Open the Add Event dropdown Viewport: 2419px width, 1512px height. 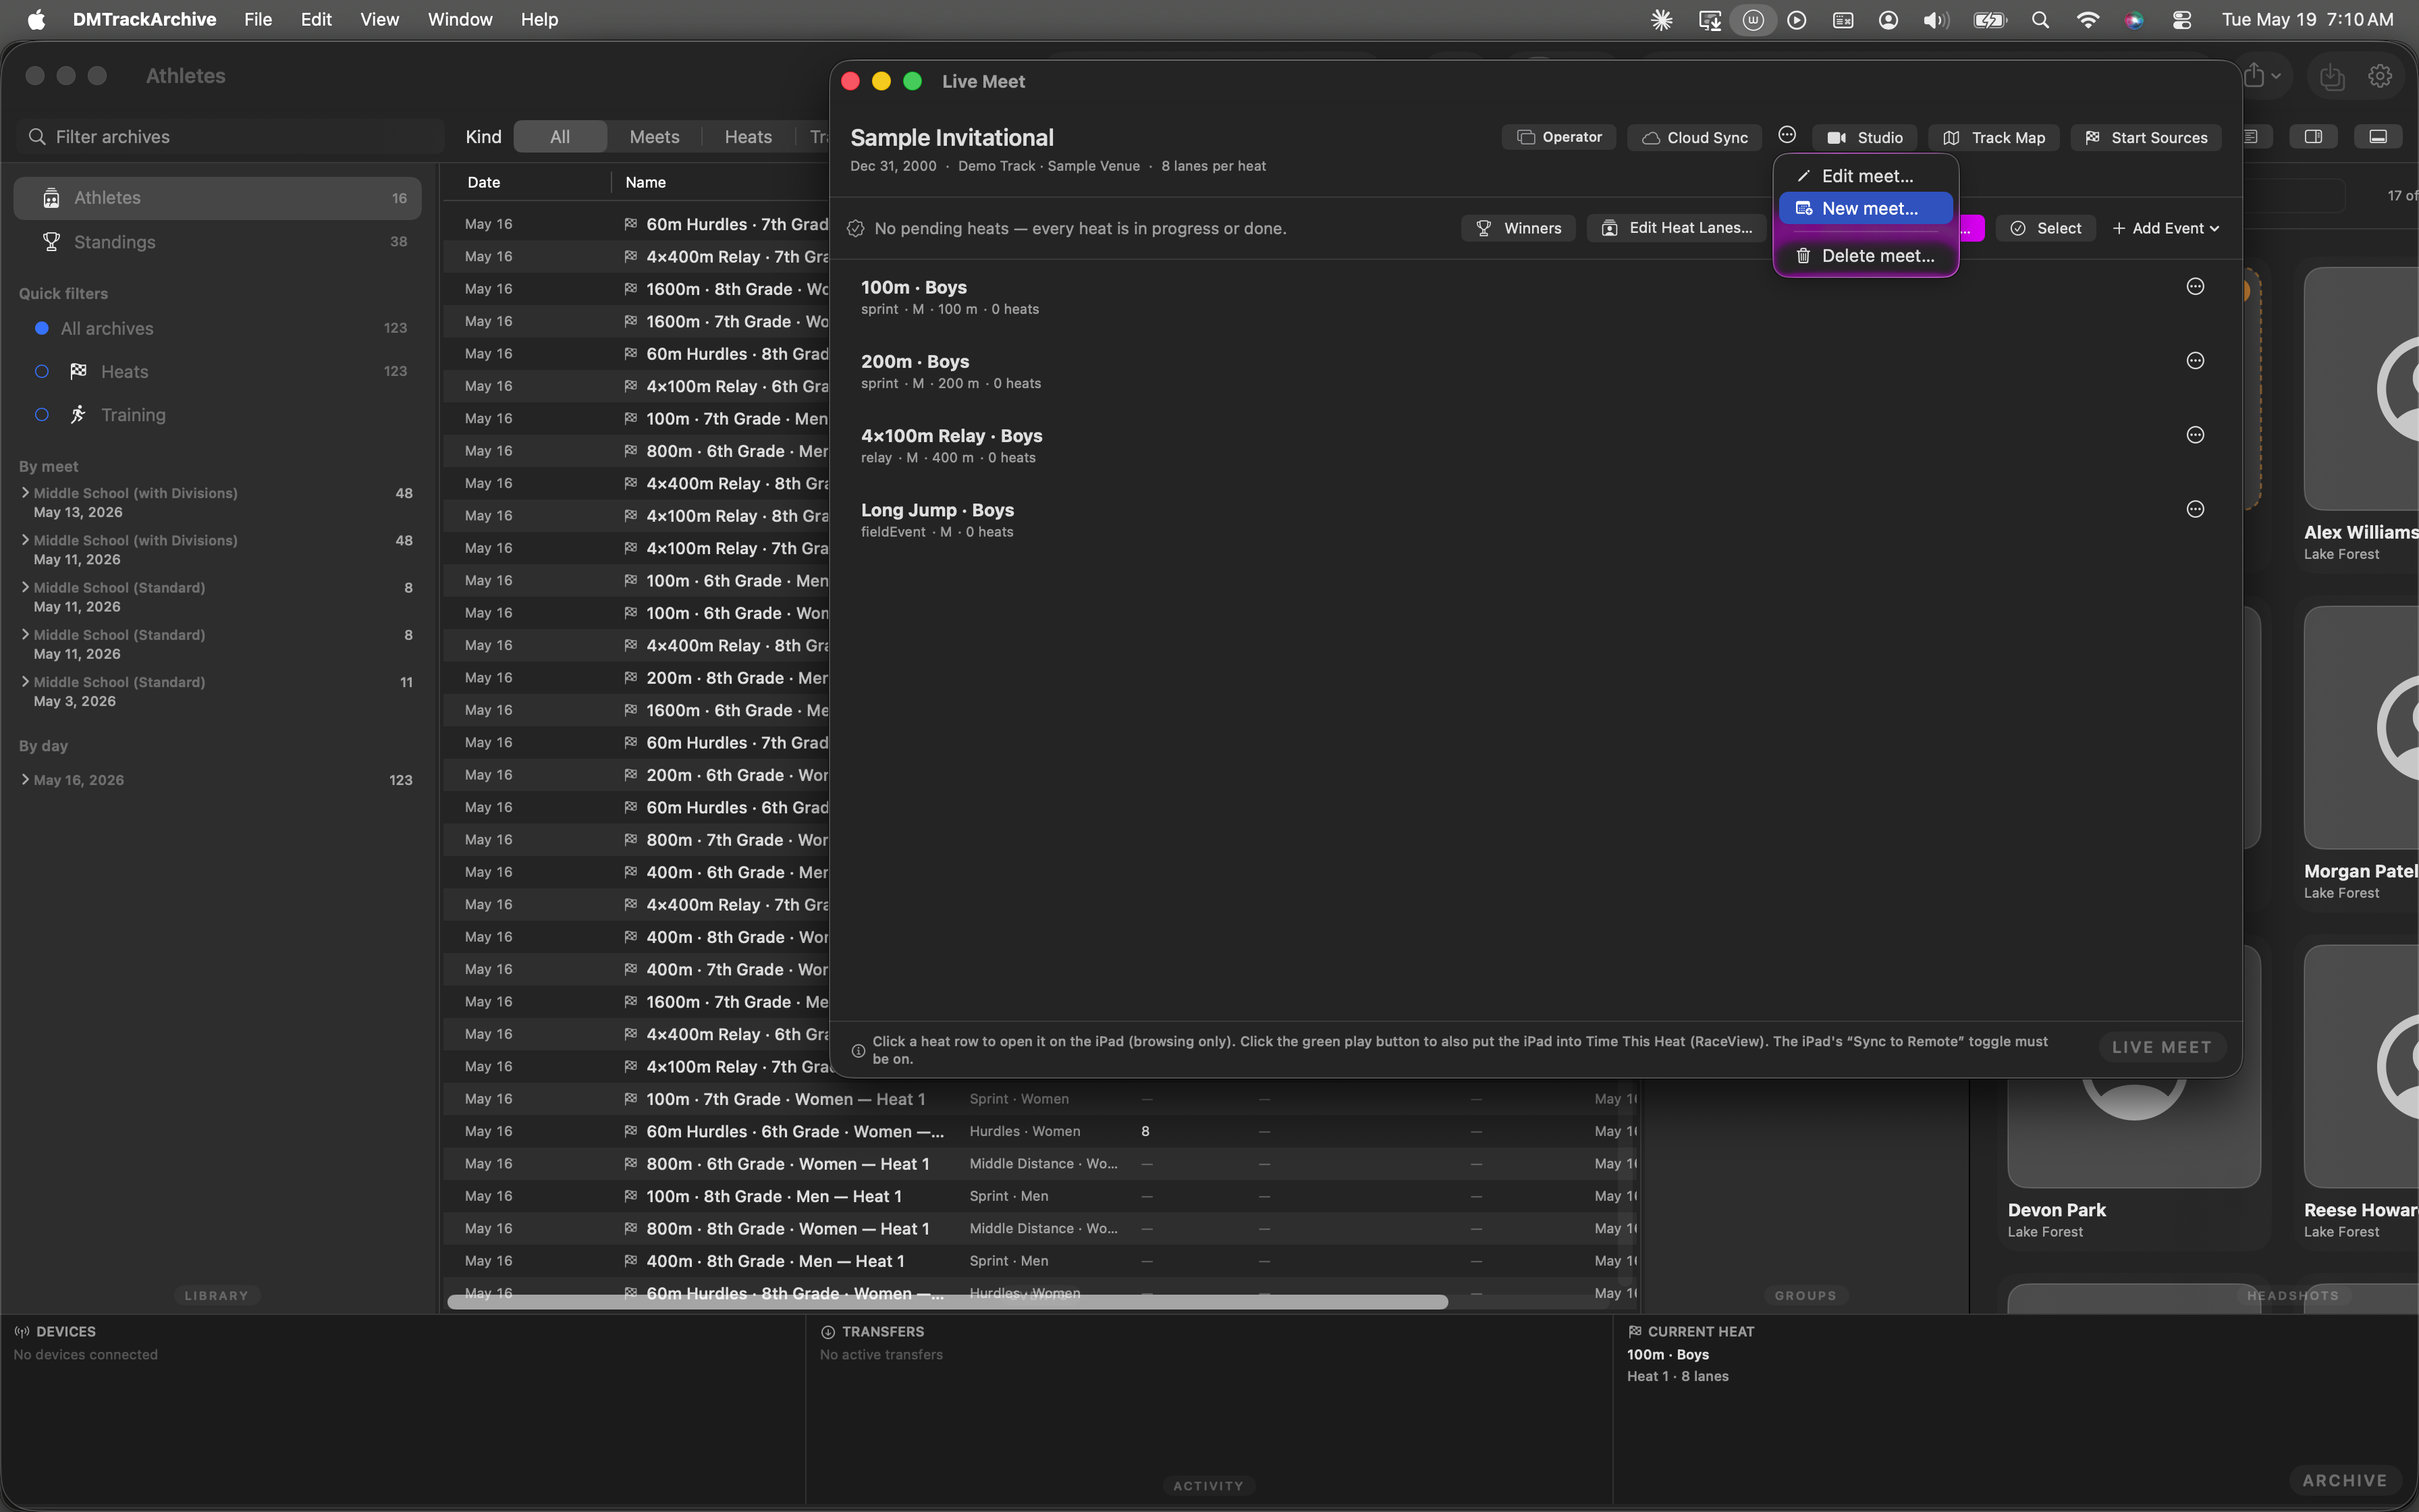pyautogui.click(x=2165, y=228)
